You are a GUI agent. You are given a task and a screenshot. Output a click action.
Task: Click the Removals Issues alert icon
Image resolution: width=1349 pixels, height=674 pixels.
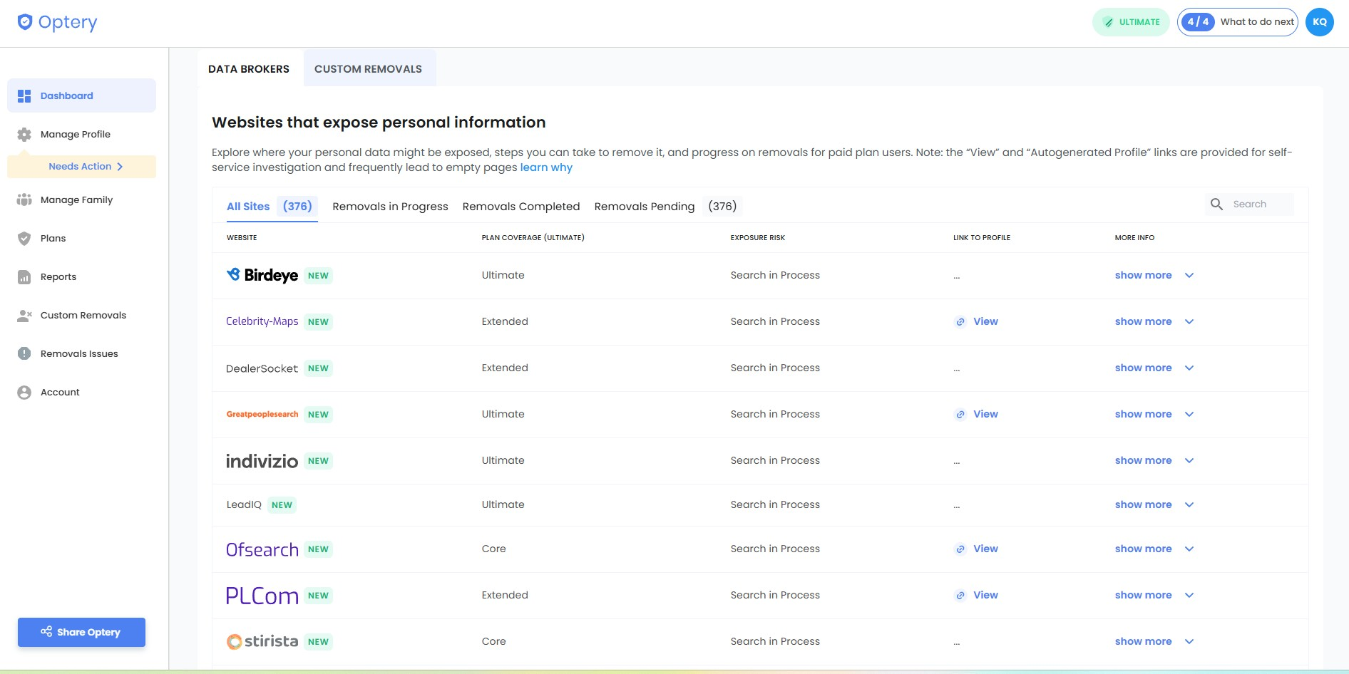point(24,354)
